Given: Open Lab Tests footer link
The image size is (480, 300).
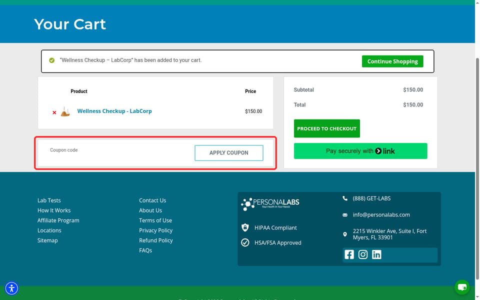Looking at the screenshot, I should [49, 200].
